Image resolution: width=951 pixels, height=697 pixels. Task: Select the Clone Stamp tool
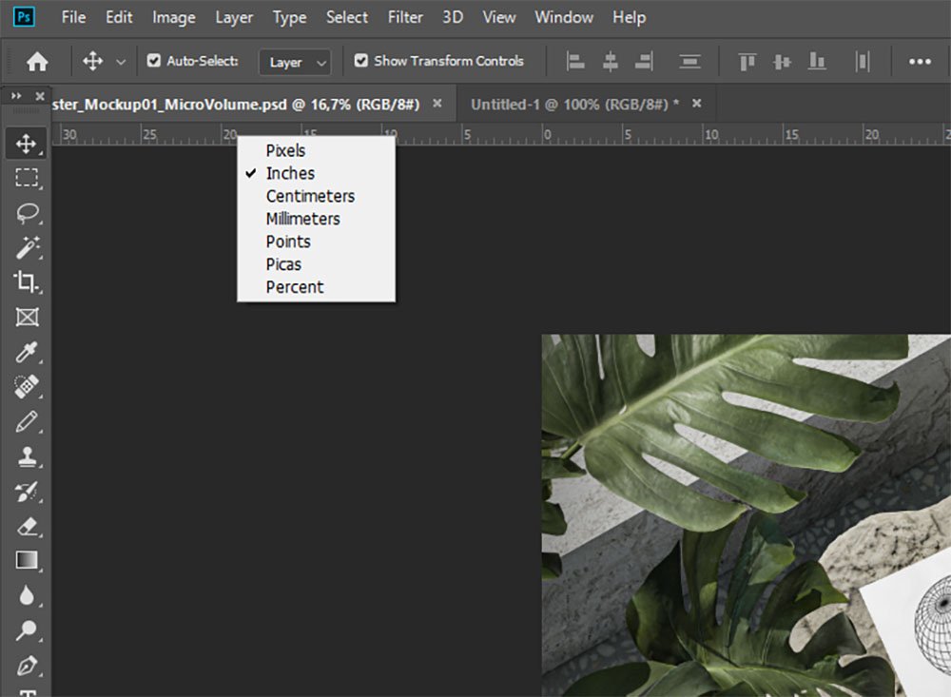[x=27, y=456]
